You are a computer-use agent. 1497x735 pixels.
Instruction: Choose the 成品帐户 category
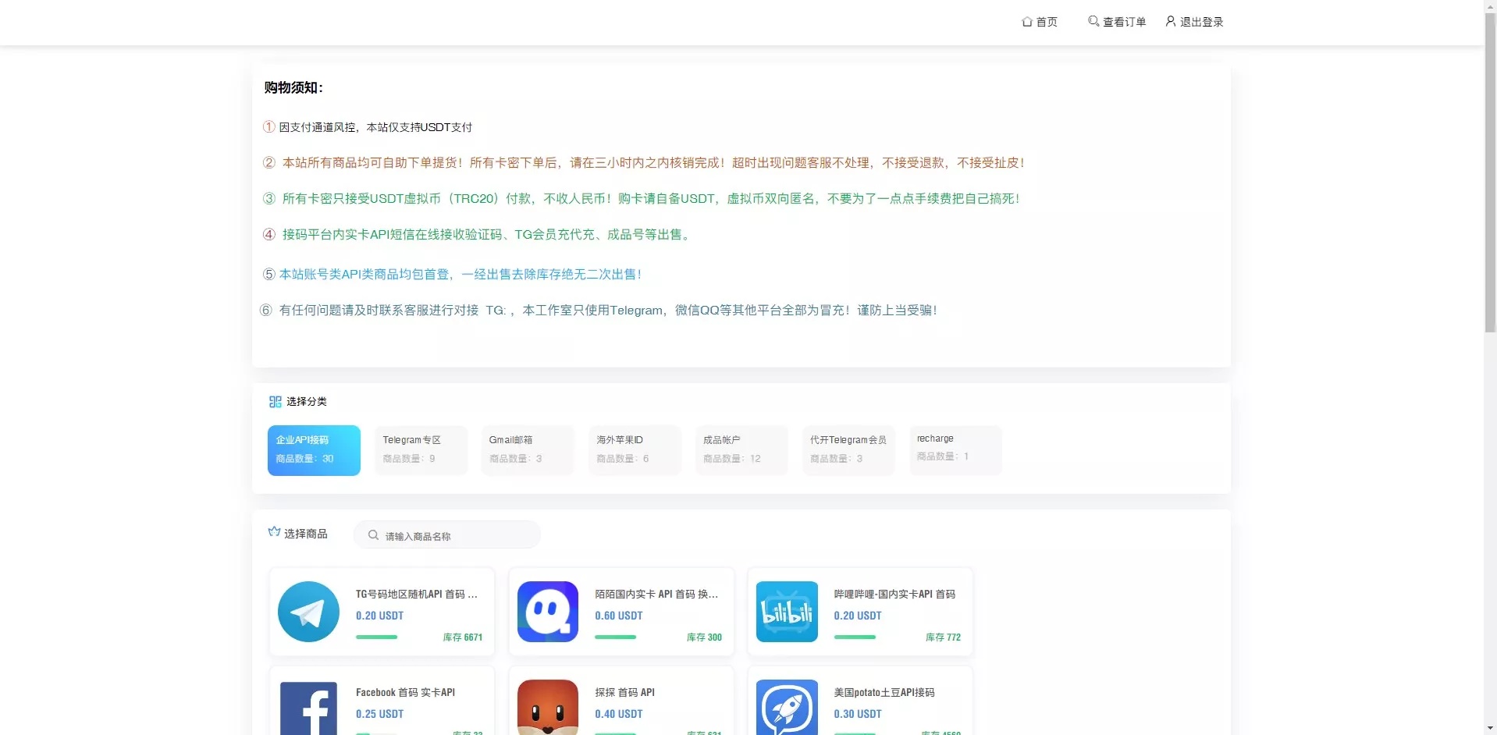click(741, 450)
